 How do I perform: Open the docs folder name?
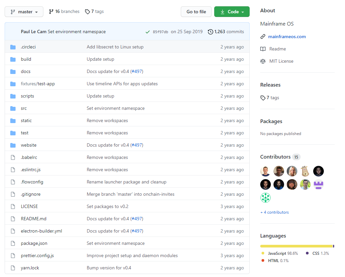coord(25,72)
